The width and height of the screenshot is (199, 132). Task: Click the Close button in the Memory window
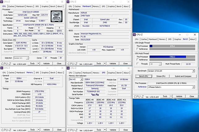click(x=59, y=130)
